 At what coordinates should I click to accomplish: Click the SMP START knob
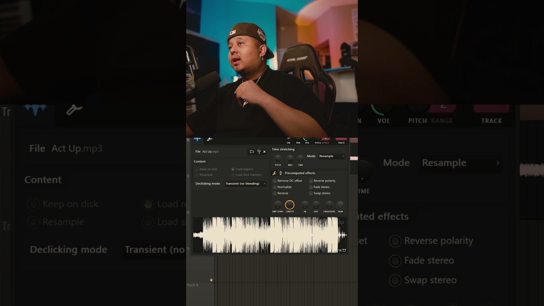tap(278, 205)
